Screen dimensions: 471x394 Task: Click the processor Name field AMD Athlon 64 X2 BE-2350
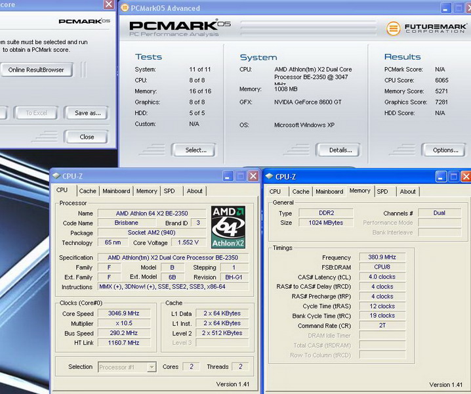click(152, 213)
